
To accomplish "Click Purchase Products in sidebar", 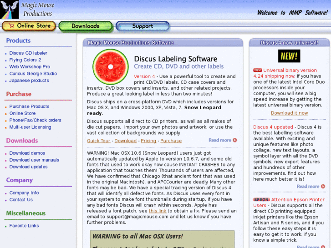I will (29, 106).
